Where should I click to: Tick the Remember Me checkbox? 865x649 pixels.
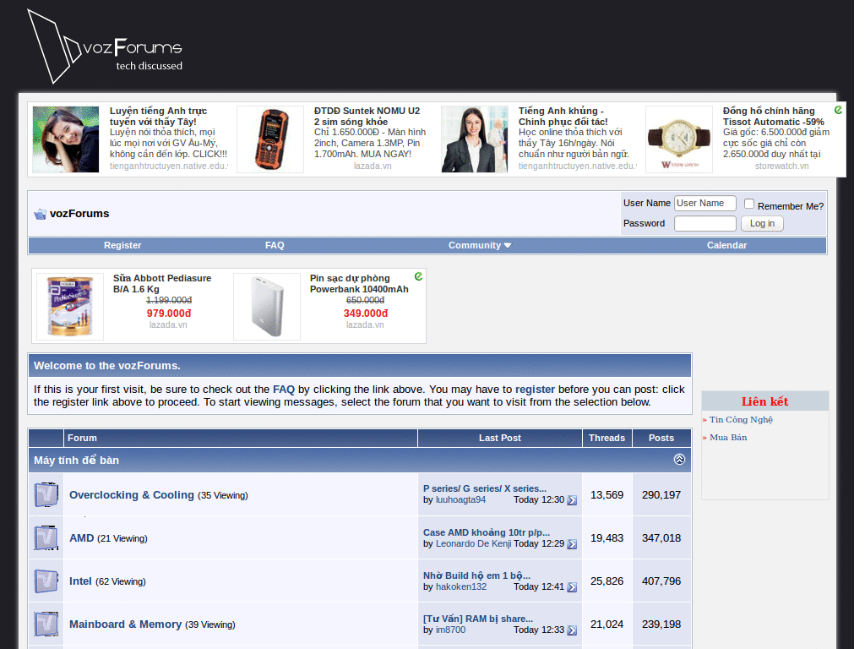click(x=749, y=205)
